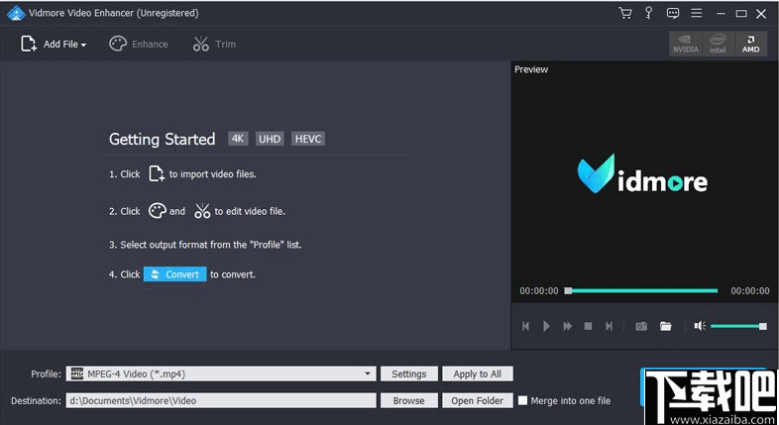Toggle Intel hardware acceleration
This screenshot has height=425, width=779.
(718, 44)
